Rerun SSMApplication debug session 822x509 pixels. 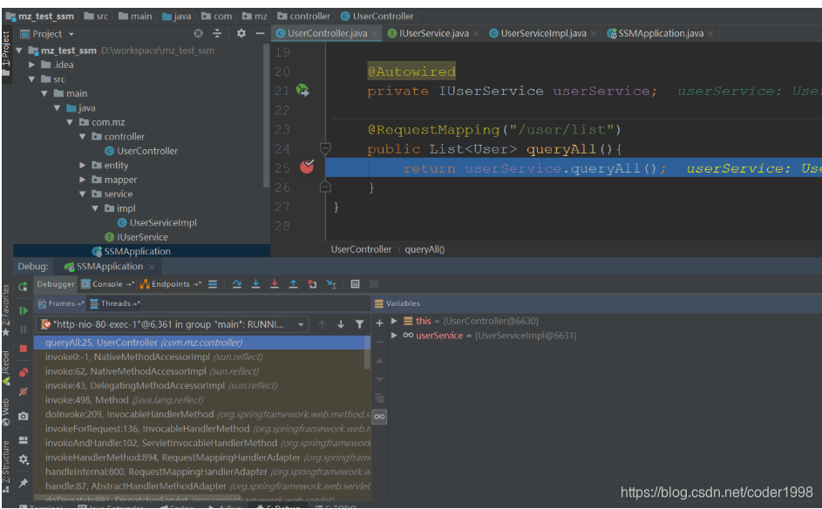click(x=23, y=287)
